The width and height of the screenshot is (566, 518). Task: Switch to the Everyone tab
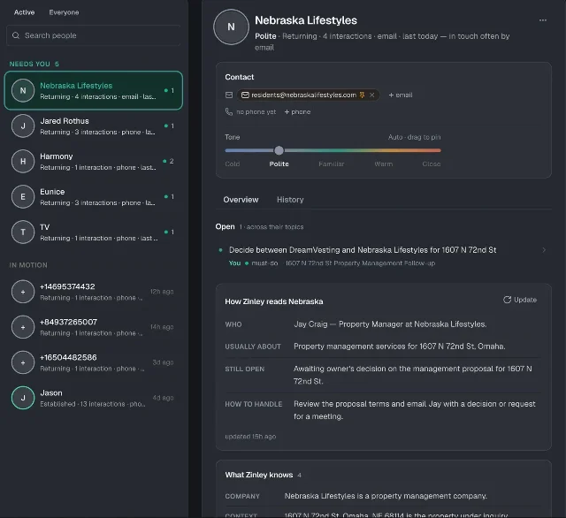point(64,12)
